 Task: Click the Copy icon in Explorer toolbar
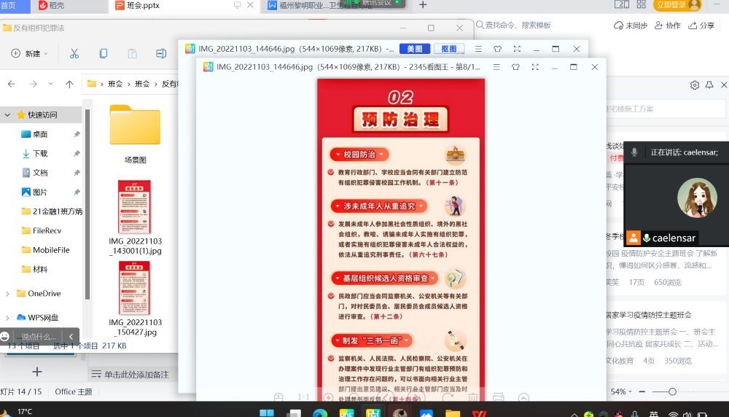coord(104,53)
